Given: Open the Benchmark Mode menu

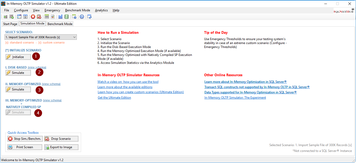Looking at the screenshot, I should 78,10.
